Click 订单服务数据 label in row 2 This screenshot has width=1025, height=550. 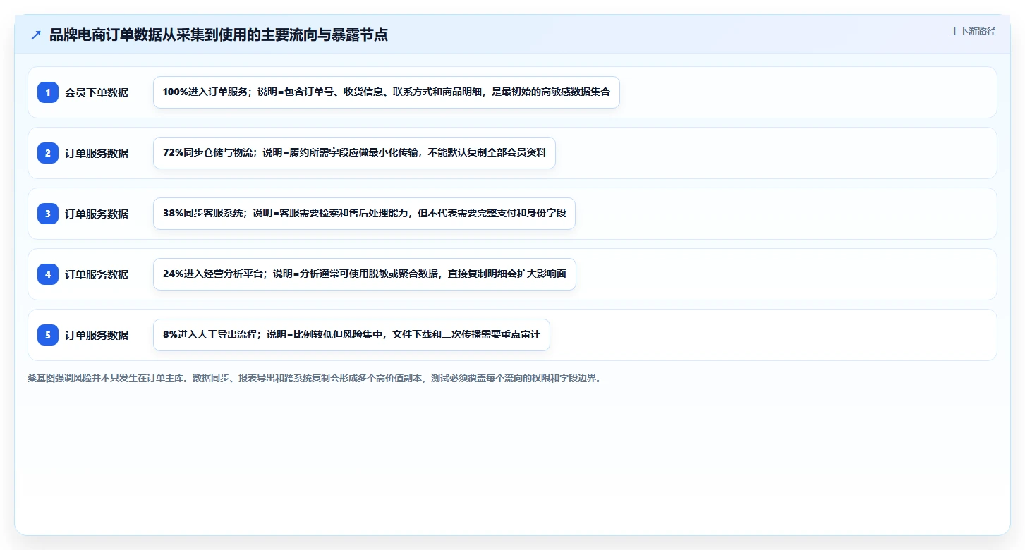coord(97,153)
